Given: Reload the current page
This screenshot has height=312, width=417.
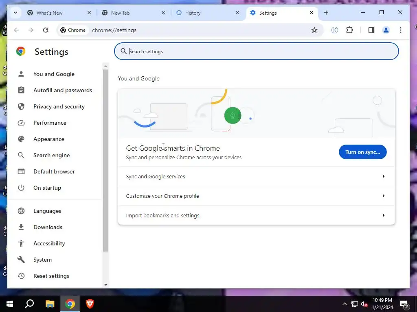Looking at the screenshot, I should [46, 30].
